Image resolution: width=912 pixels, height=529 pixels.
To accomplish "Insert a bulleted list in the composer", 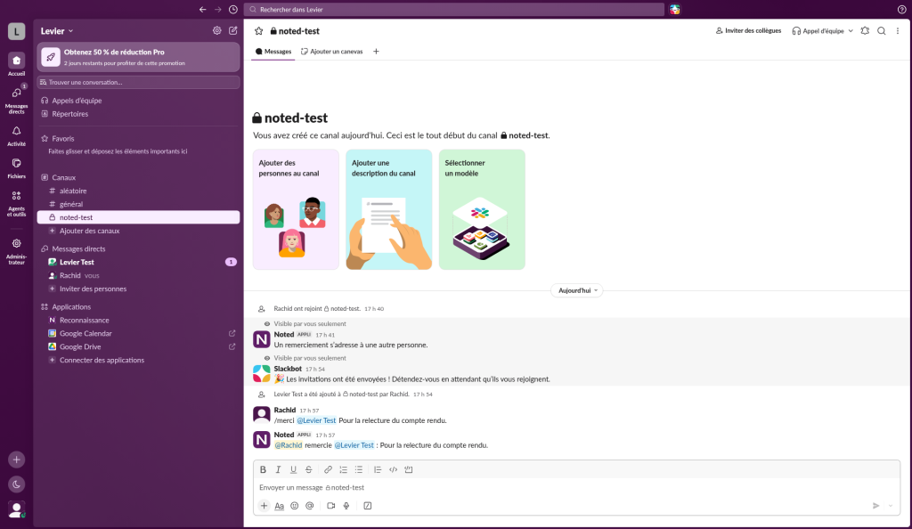I will tap(359, 469).
